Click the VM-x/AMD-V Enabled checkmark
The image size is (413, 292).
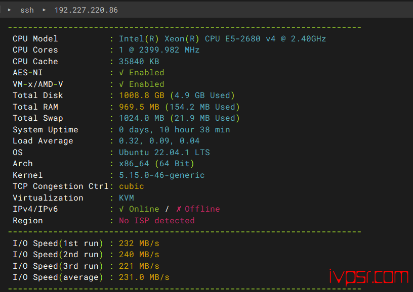click(121, 84)
